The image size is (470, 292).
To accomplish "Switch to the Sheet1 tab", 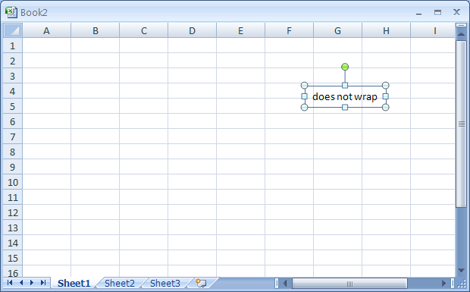I will 74,283.
